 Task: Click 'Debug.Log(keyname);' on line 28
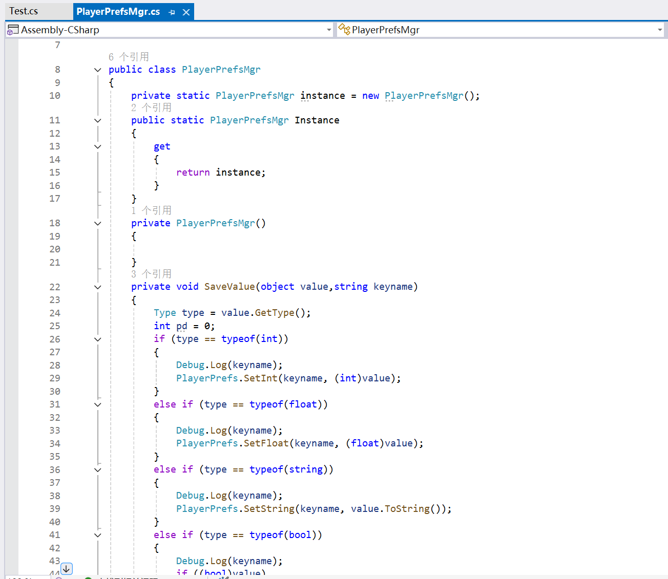coord(229,365)
